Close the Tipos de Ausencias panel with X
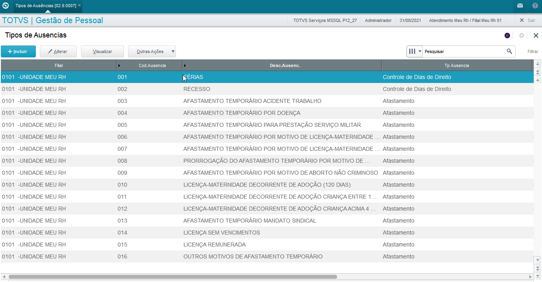Screen dimensions: 542x282 tap(536, 35)
